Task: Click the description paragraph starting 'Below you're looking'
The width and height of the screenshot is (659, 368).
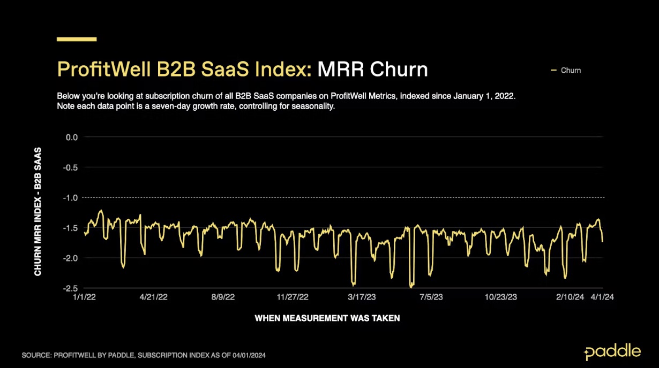Action: [x=286, y=101]
